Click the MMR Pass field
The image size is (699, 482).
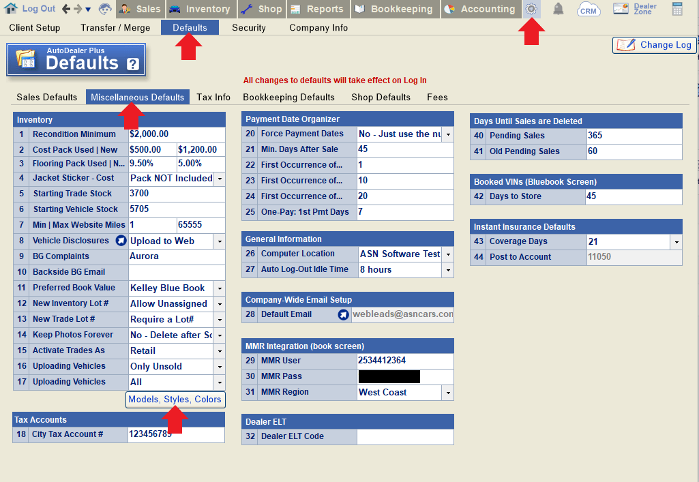[405, 376]
